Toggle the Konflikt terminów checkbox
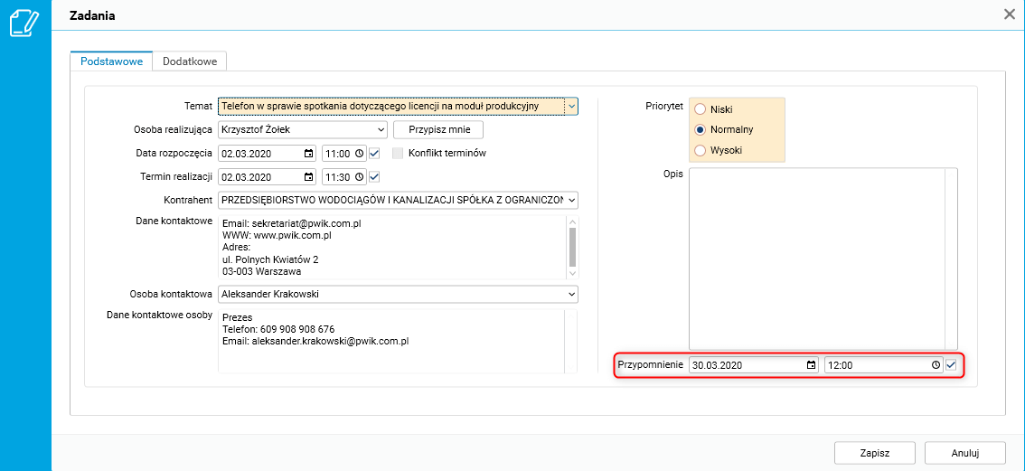 398,154
